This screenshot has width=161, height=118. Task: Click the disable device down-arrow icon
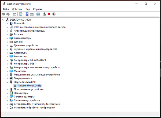(x=54, y=14)
